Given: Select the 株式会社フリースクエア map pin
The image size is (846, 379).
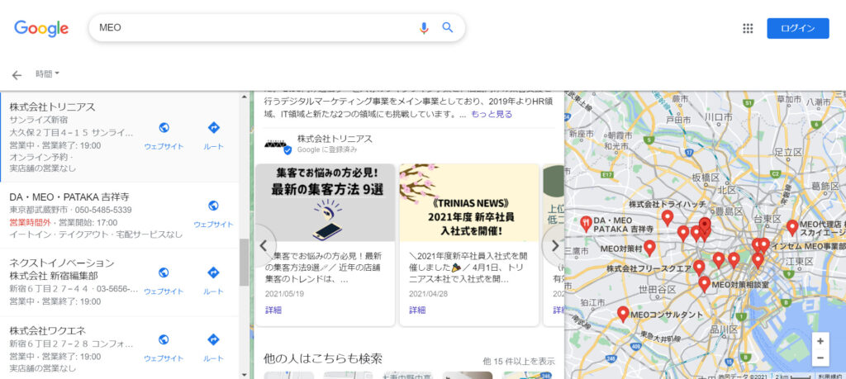Looking at the screenshot, I should (x=699, y=268).
